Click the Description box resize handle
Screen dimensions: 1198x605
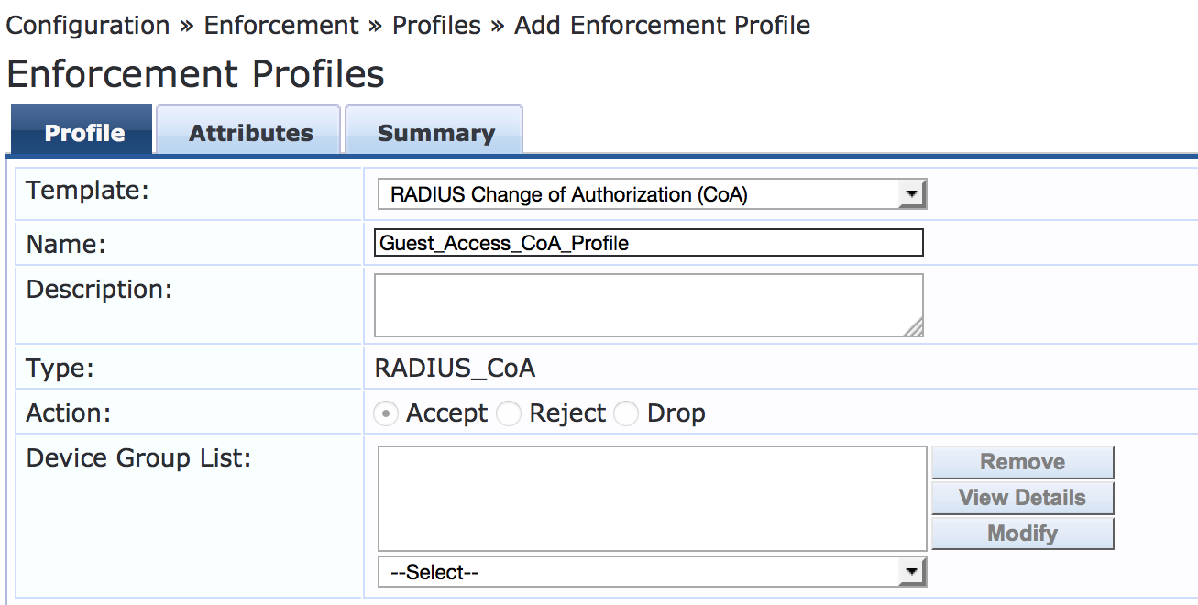tap(914, 328)
